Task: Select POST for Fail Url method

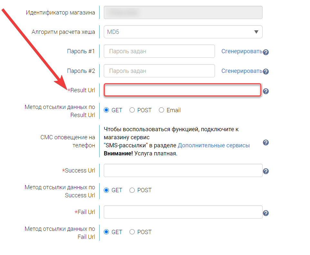Action: pyautogui.click(x=132, y=232)
